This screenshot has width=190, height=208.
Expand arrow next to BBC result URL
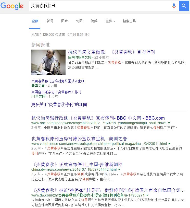[169, 123]
